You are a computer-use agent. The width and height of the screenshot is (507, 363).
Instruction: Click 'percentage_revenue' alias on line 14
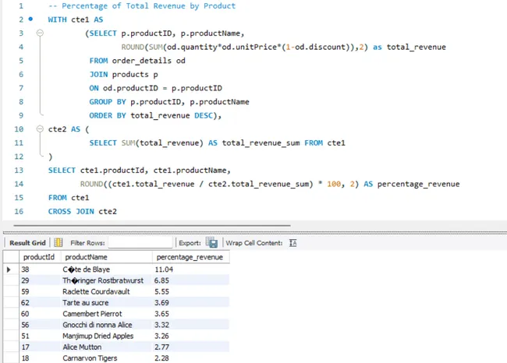point(418,184)
